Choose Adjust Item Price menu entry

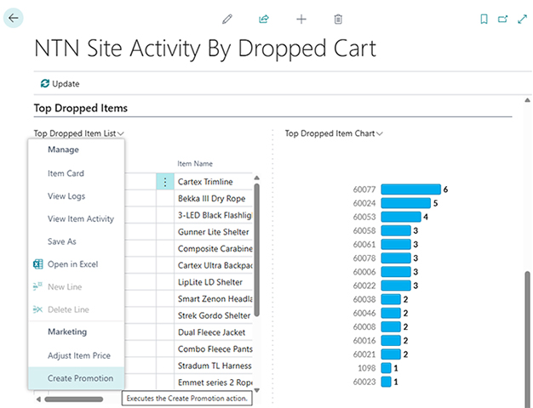[x=79, y=355]
